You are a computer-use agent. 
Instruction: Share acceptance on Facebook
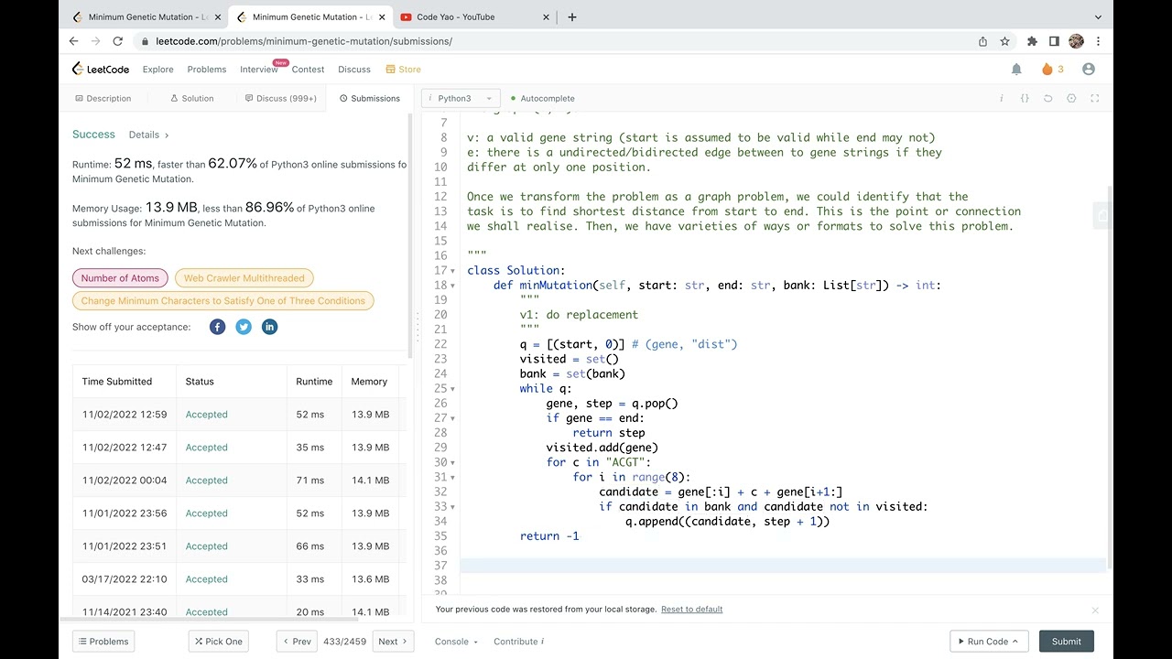point(217,327)
